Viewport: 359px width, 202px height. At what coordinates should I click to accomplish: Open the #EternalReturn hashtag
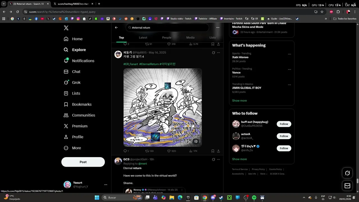149,64
